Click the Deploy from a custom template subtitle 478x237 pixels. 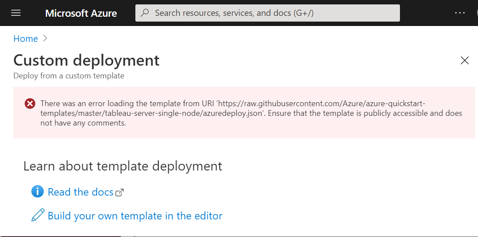[x=69, y=75]
